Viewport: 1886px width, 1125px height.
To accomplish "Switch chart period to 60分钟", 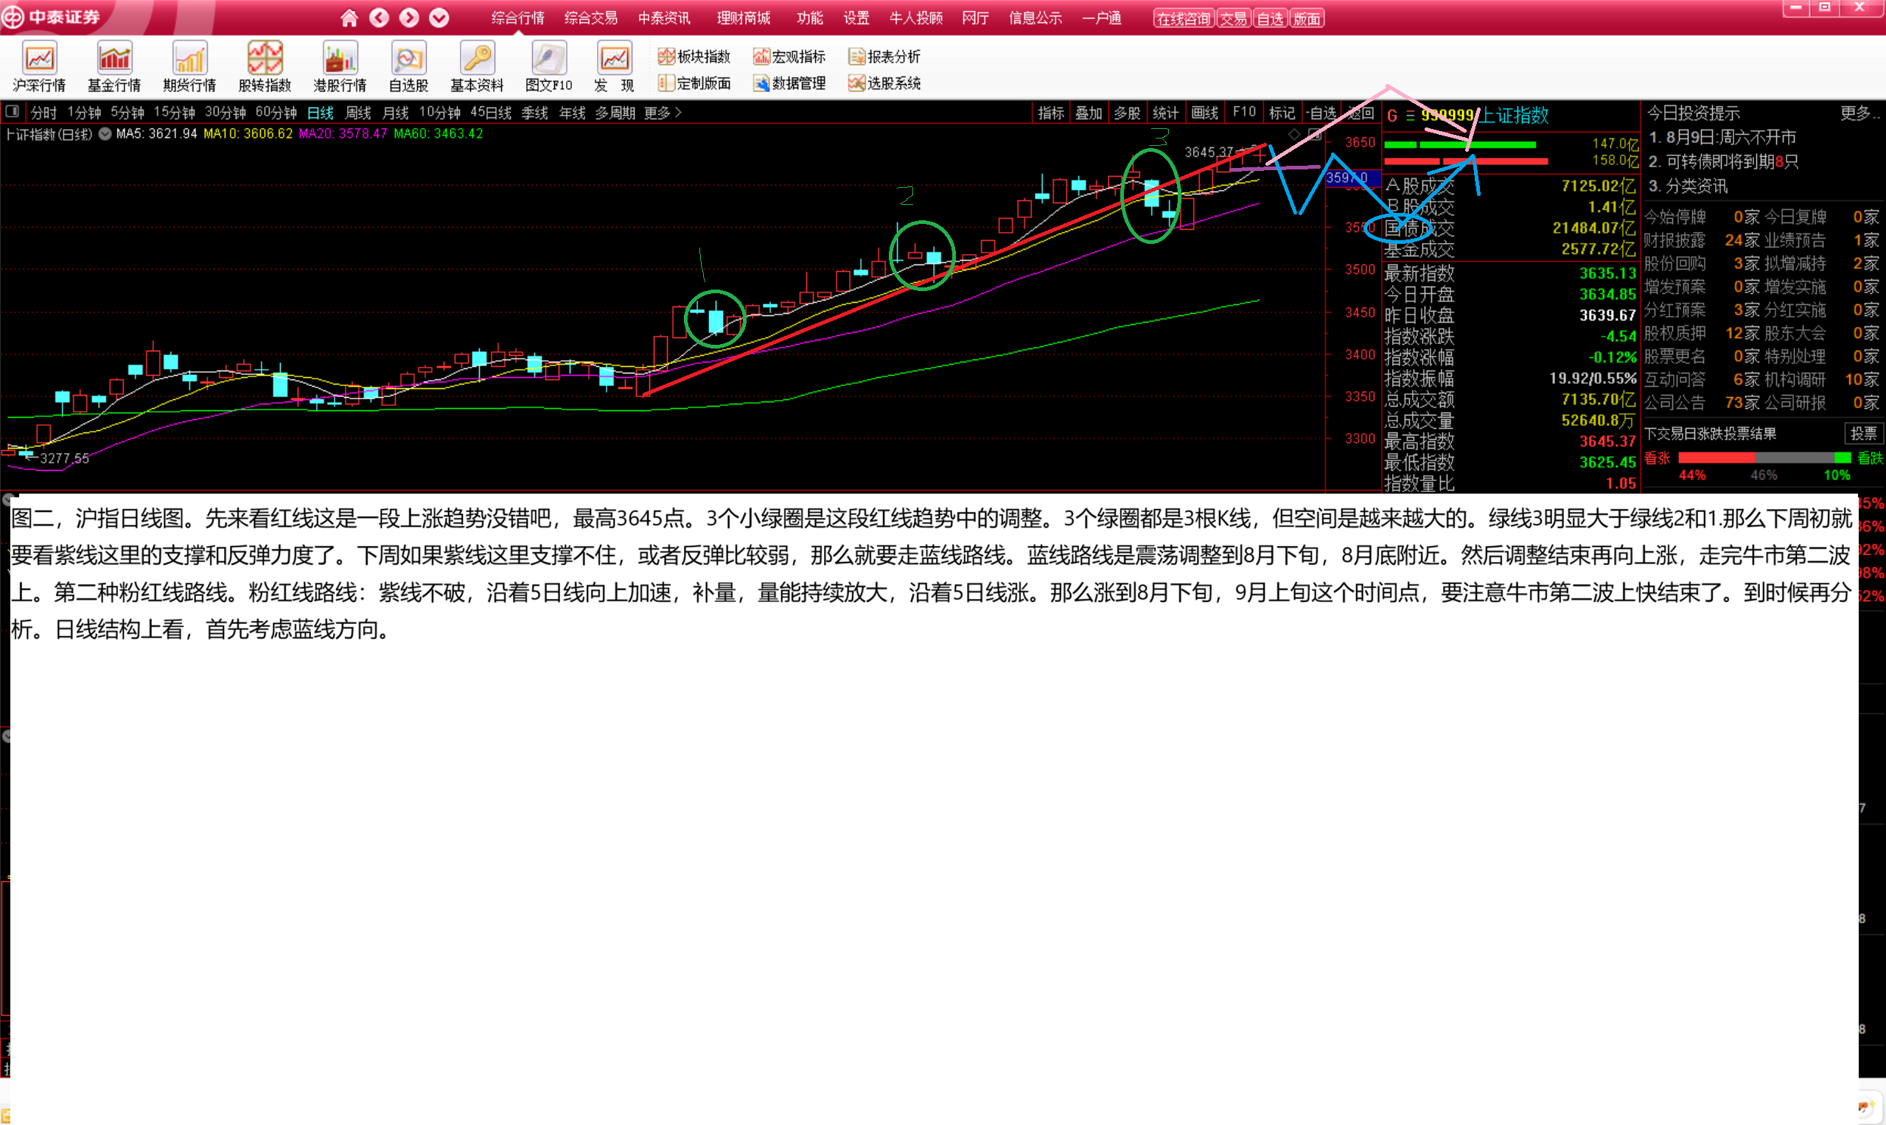I will (276, 113).
